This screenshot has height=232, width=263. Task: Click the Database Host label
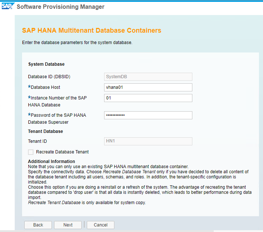pos(44,87)
